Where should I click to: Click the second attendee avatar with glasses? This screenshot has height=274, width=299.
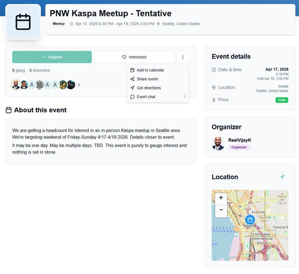coord(24,85)
